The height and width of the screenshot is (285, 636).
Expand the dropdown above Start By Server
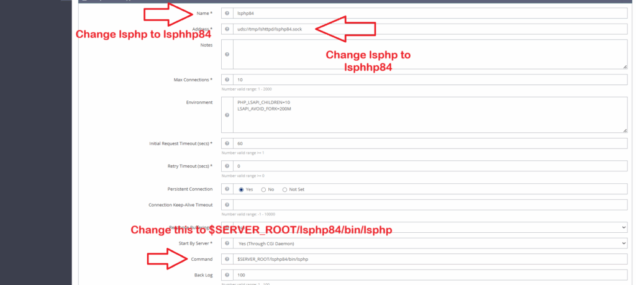pyautogui.click(x=430, y=227)
